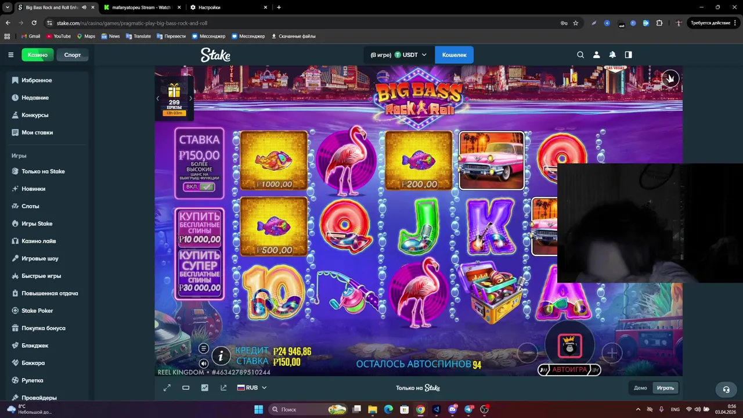Open the slot game info button

tap(221, 356)
